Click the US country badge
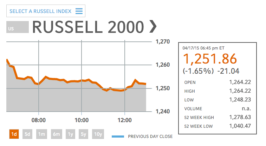The image size is (266, 146). click(17, 27)
